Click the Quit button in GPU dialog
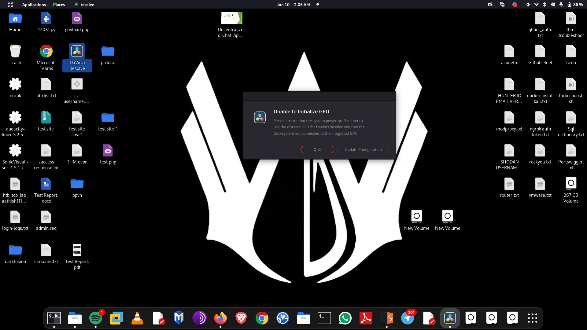The image size is (587, 330). [317, 149]
